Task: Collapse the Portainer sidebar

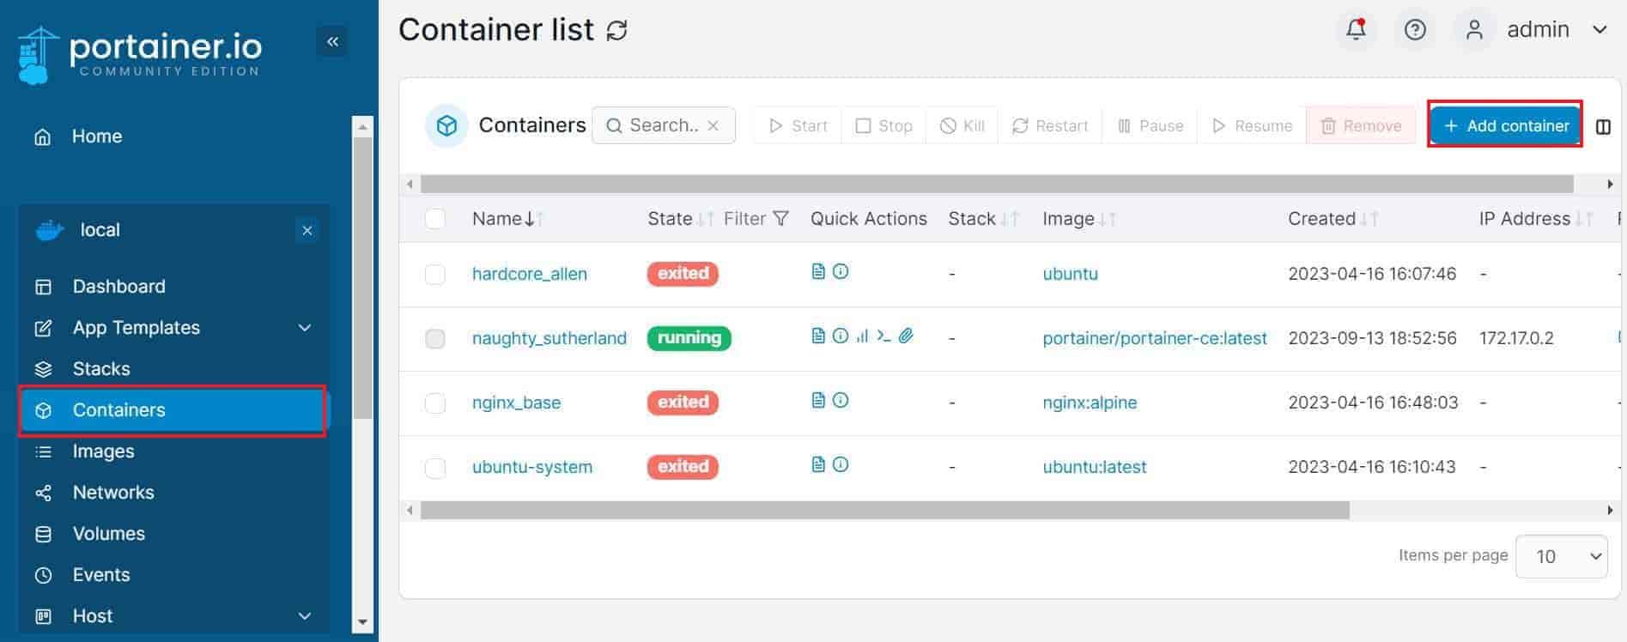Action: coord(332,41)
